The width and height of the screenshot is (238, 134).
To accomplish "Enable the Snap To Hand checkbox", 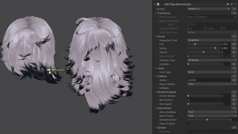I will pyautogui.click(x=189, y=124).
